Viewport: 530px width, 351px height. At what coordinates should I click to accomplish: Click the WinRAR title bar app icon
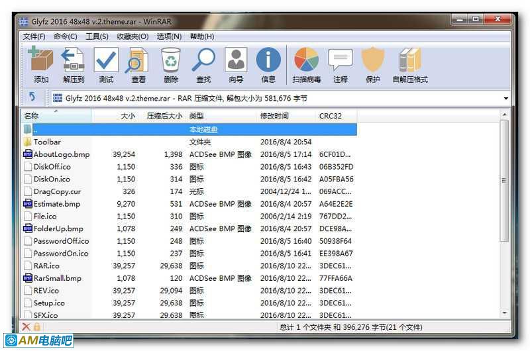[23, 22]
